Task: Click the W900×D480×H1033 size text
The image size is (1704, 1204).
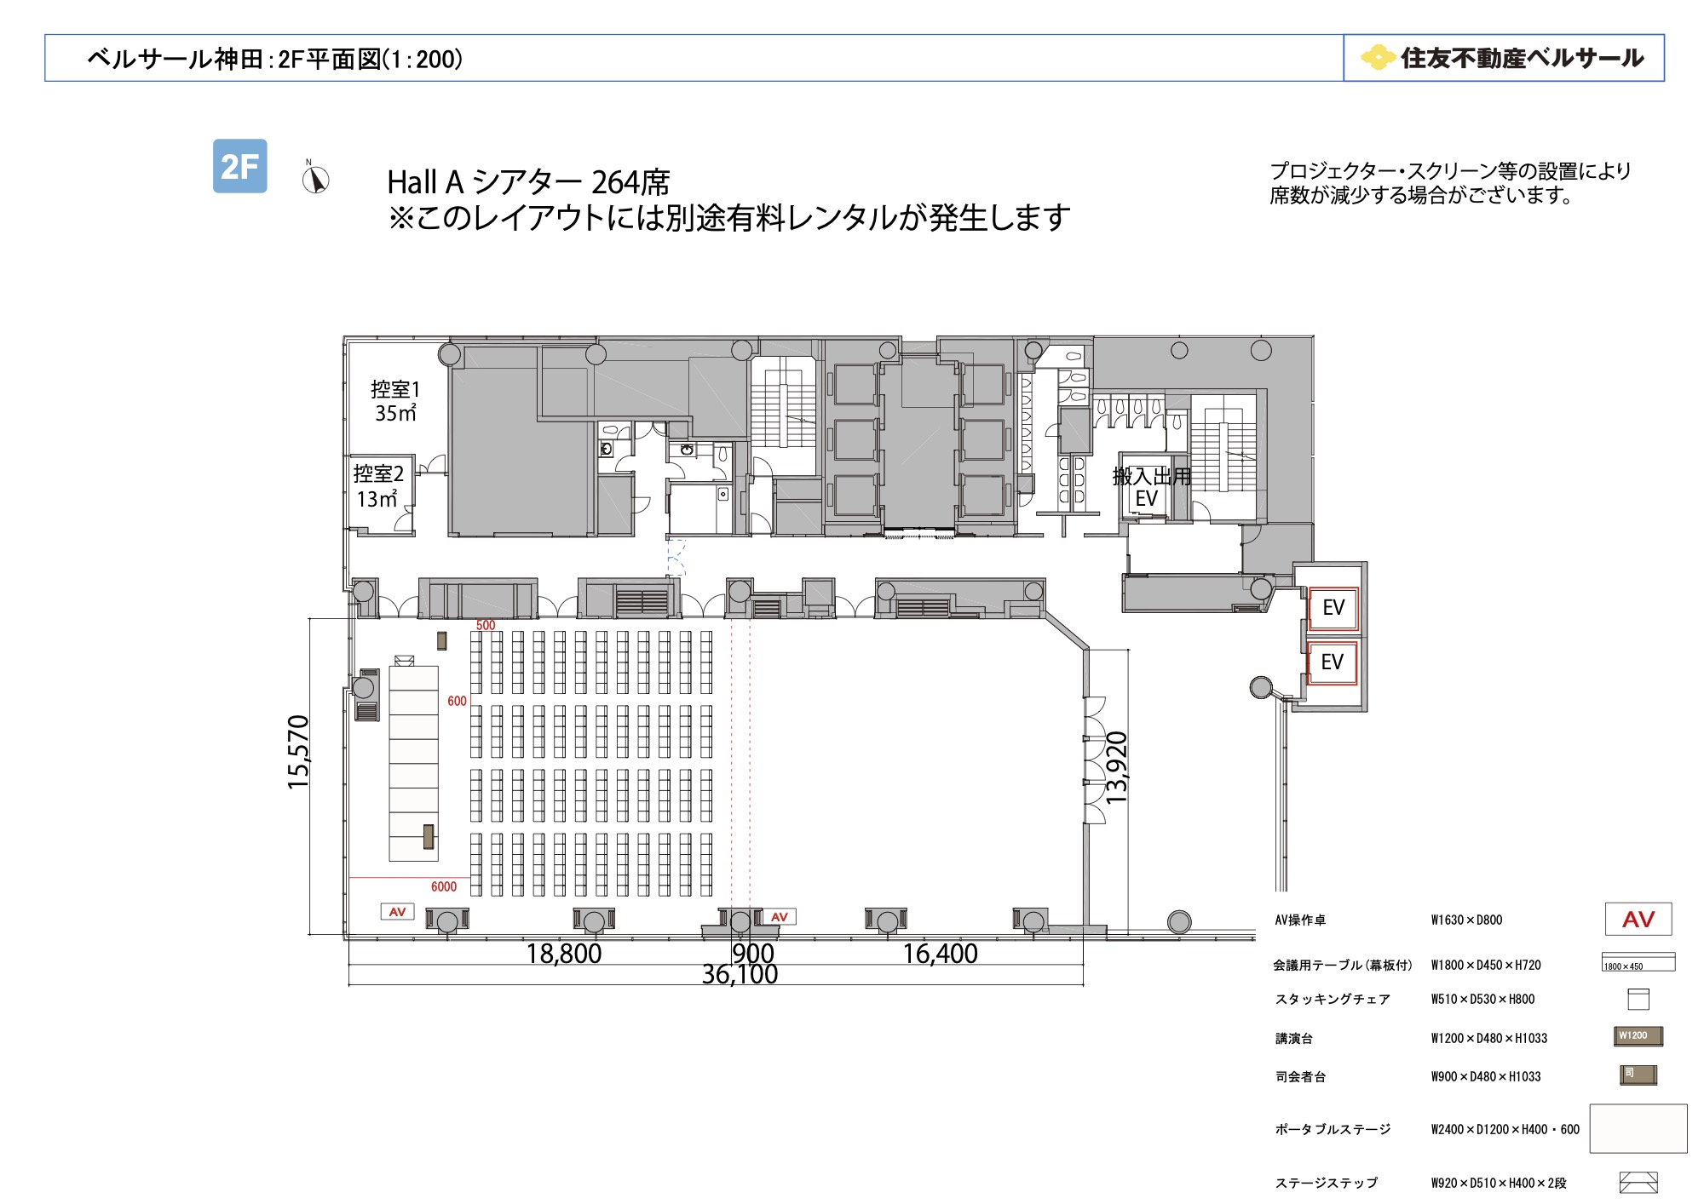Action: (x=1486, y=1076)
